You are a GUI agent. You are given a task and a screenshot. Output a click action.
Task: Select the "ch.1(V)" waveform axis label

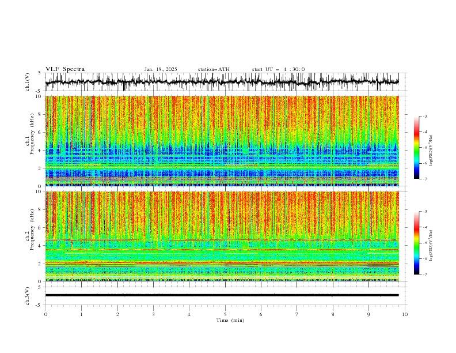[x=28, y=82]
